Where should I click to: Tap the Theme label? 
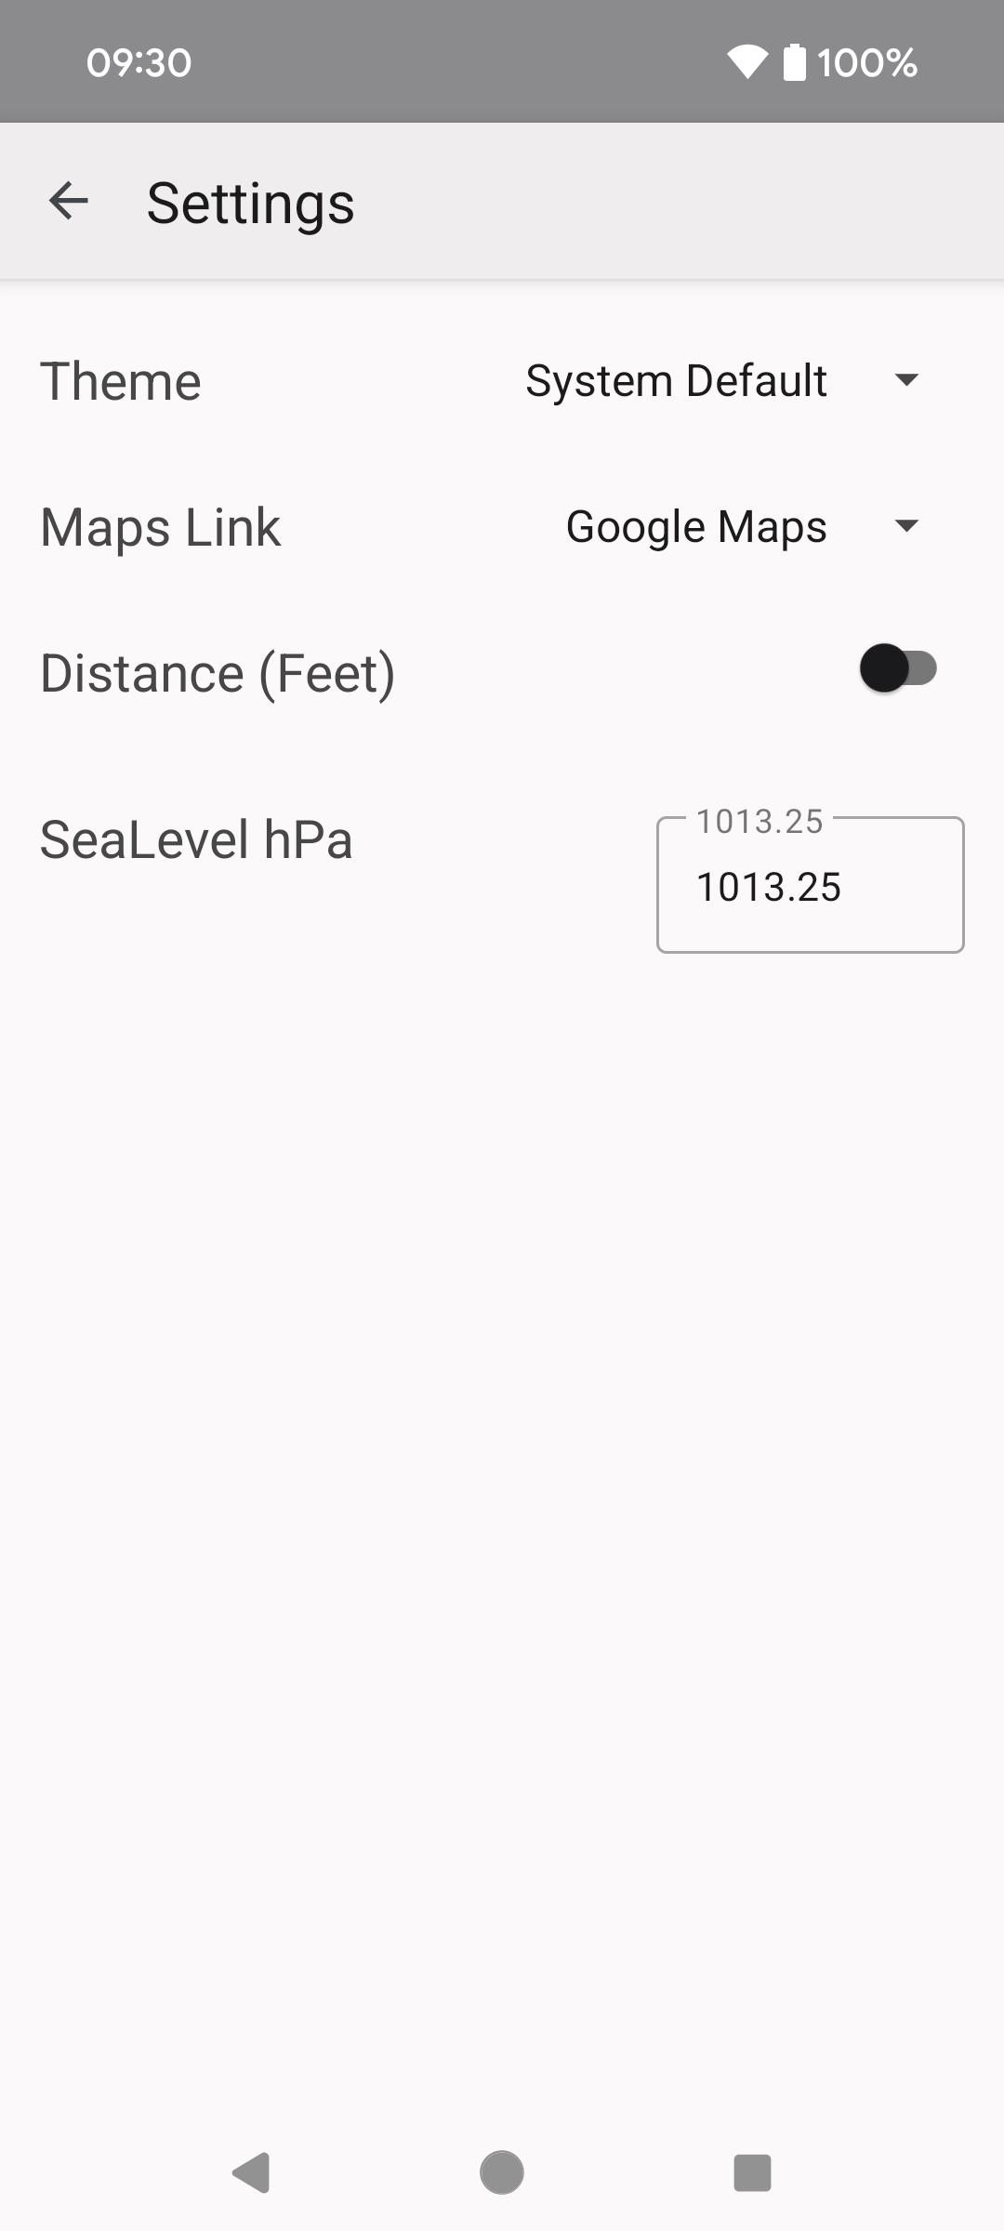(x=121, y=381)
